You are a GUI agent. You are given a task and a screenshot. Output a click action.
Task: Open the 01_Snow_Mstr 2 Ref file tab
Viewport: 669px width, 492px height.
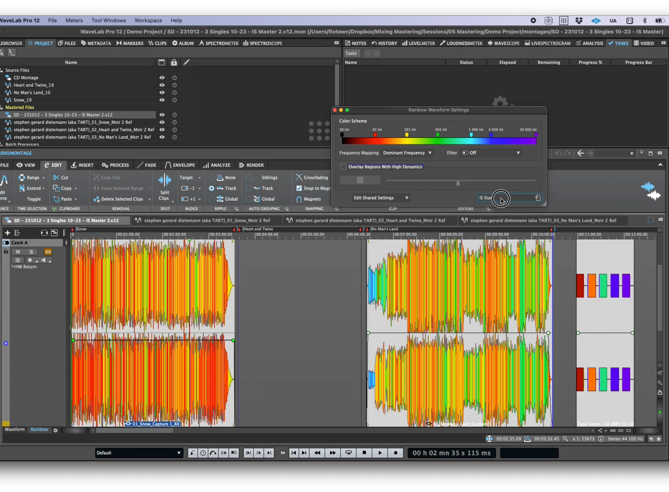207,220
